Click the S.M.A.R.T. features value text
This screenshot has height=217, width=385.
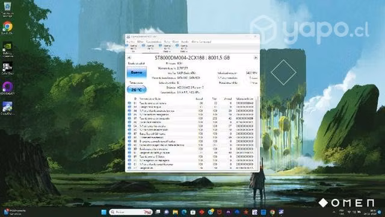point(188,92)
